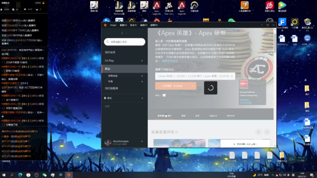Open taskbar search magnifier

[12, 175]
